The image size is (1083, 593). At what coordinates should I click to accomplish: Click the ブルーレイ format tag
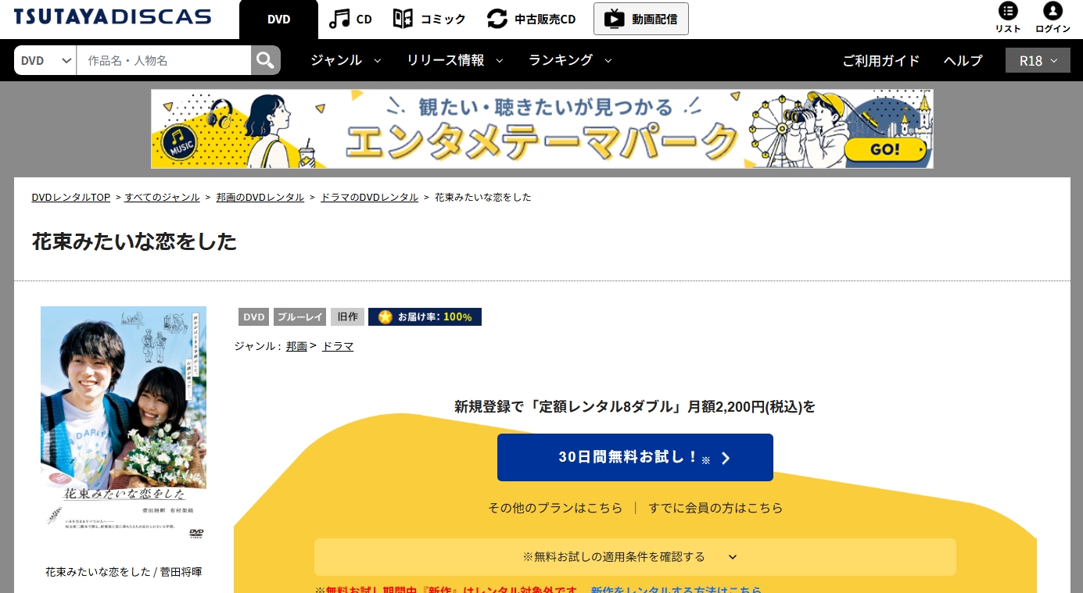point(299,316)
